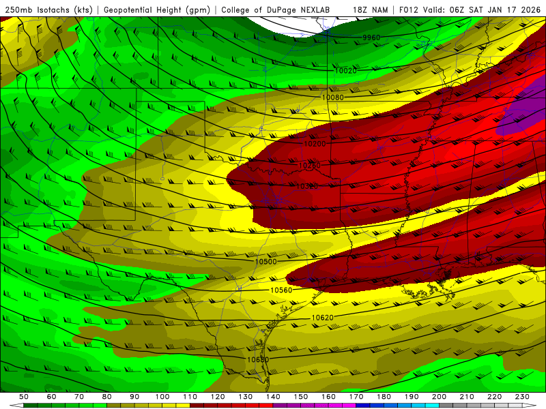Click the 170 value on the color scale
The image size is (546, 409).
pos(356,397)
